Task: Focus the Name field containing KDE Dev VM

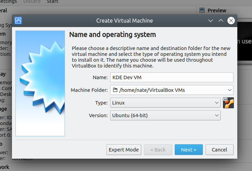Action: [x=171, y=77]
